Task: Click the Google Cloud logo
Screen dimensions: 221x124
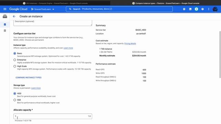Action: (x=18, y=9)
